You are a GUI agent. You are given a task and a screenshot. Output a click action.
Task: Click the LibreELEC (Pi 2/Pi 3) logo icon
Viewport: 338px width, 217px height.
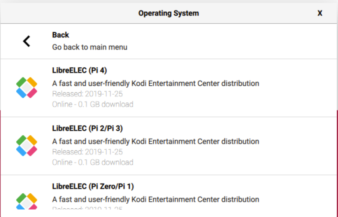coord(26,146)
